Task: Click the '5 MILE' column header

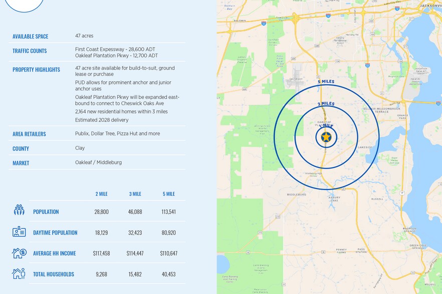Action: (169, 194)
